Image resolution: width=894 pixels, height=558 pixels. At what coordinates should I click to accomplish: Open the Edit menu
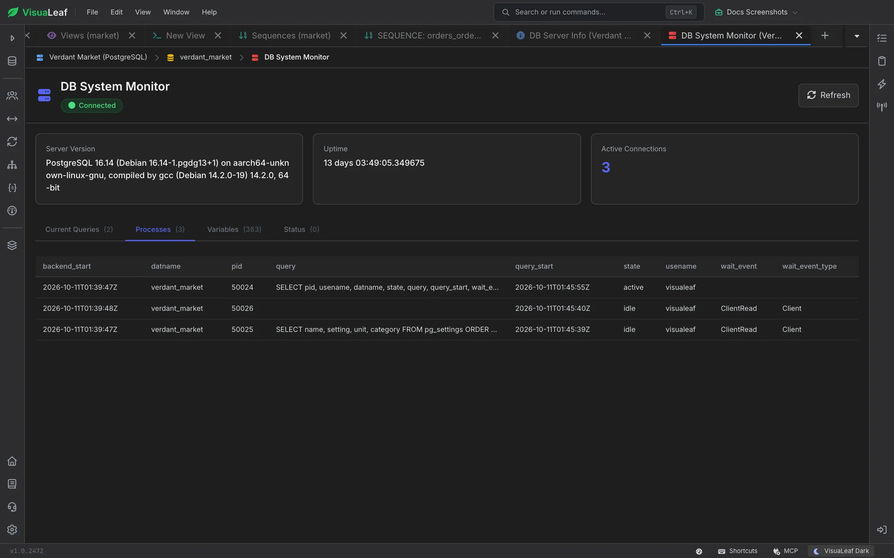(116, 12)
